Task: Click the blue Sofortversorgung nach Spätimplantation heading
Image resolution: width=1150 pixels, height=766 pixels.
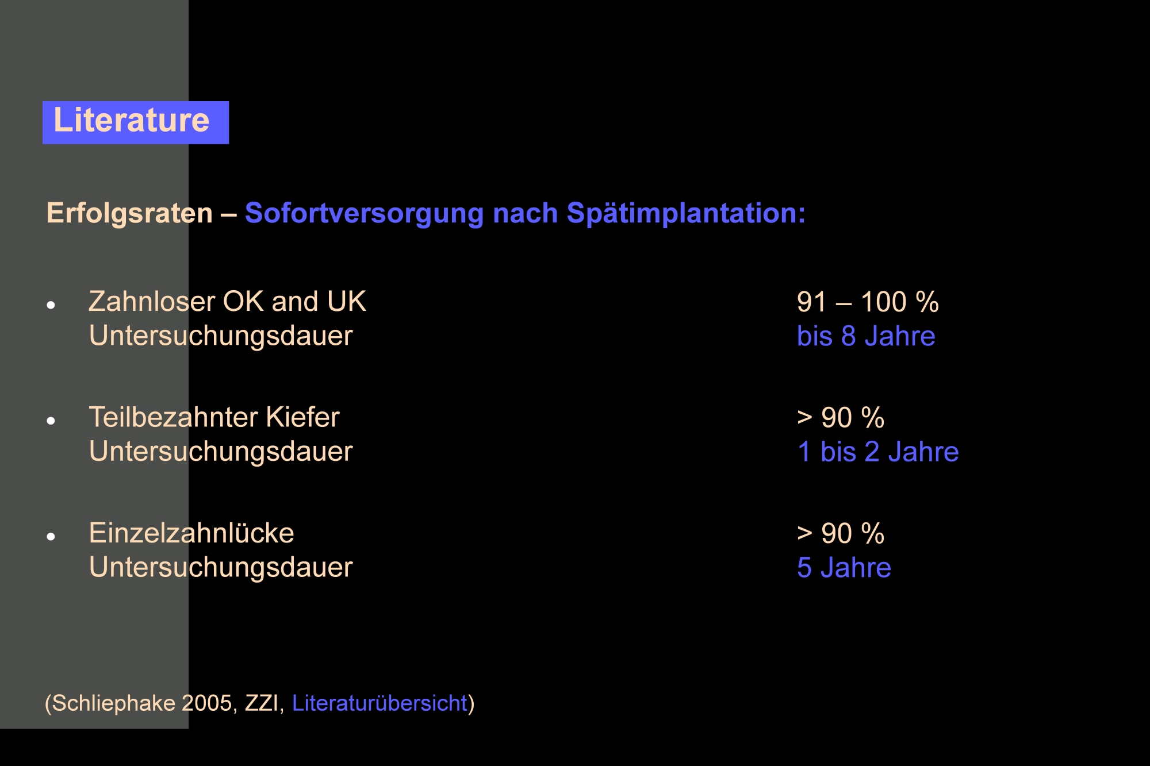Action: click(525, 214)
